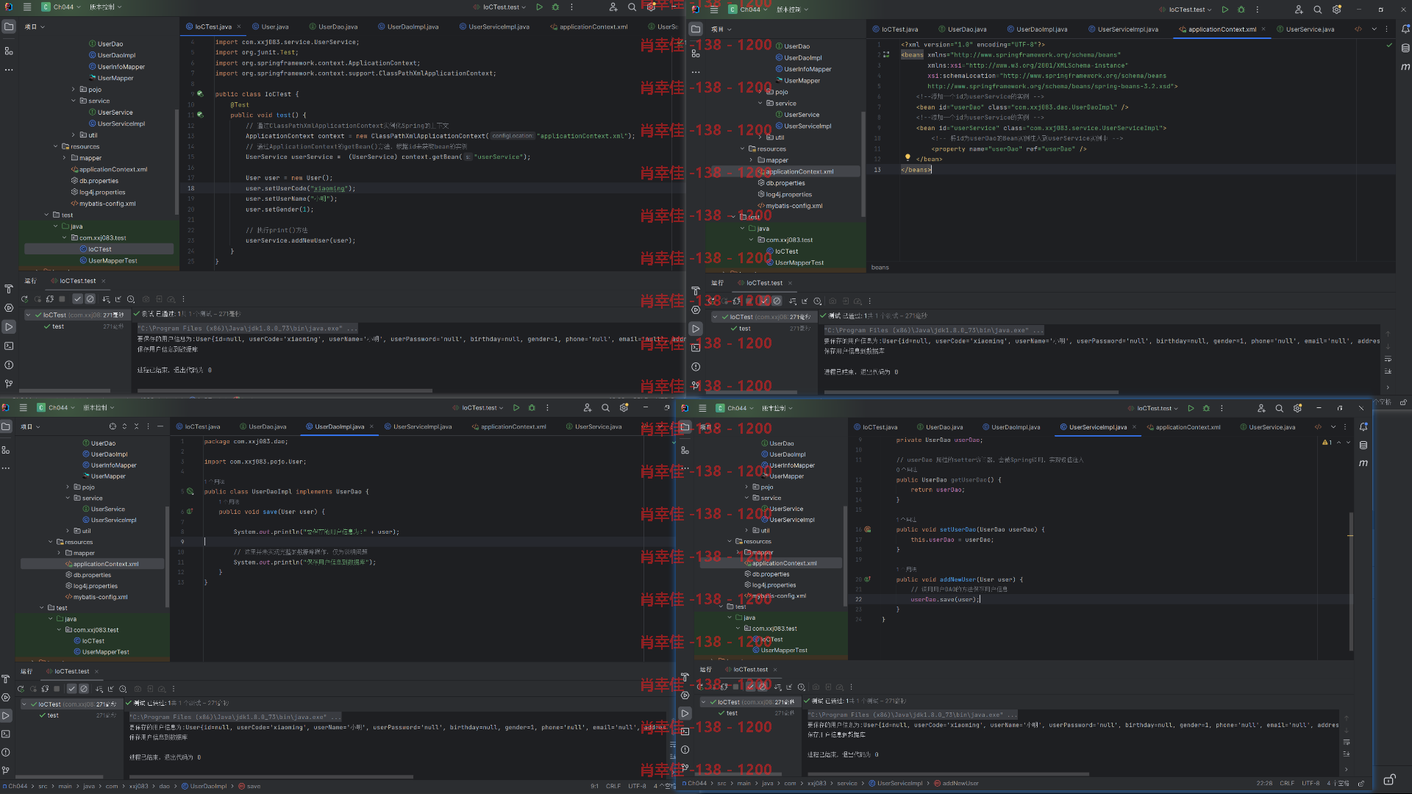Viewport: 1412px width, 794px height.
Task: Collapse resources folder in top-right project tree
Action: (743, 149)
